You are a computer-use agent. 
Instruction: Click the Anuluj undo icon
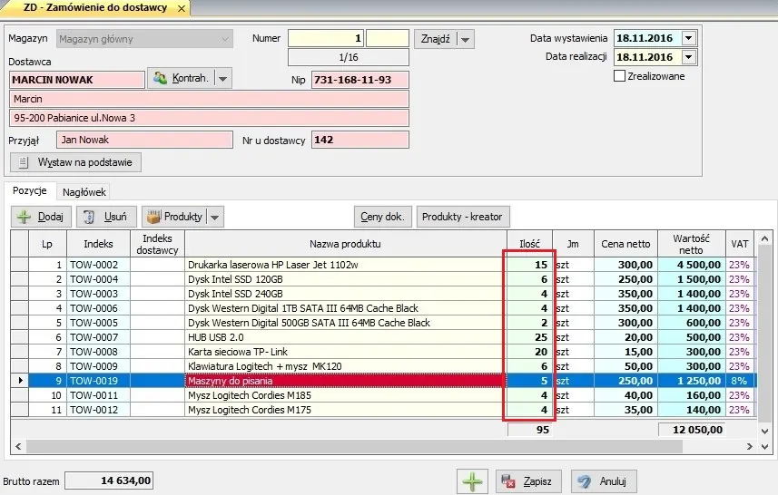click(584, 481)
